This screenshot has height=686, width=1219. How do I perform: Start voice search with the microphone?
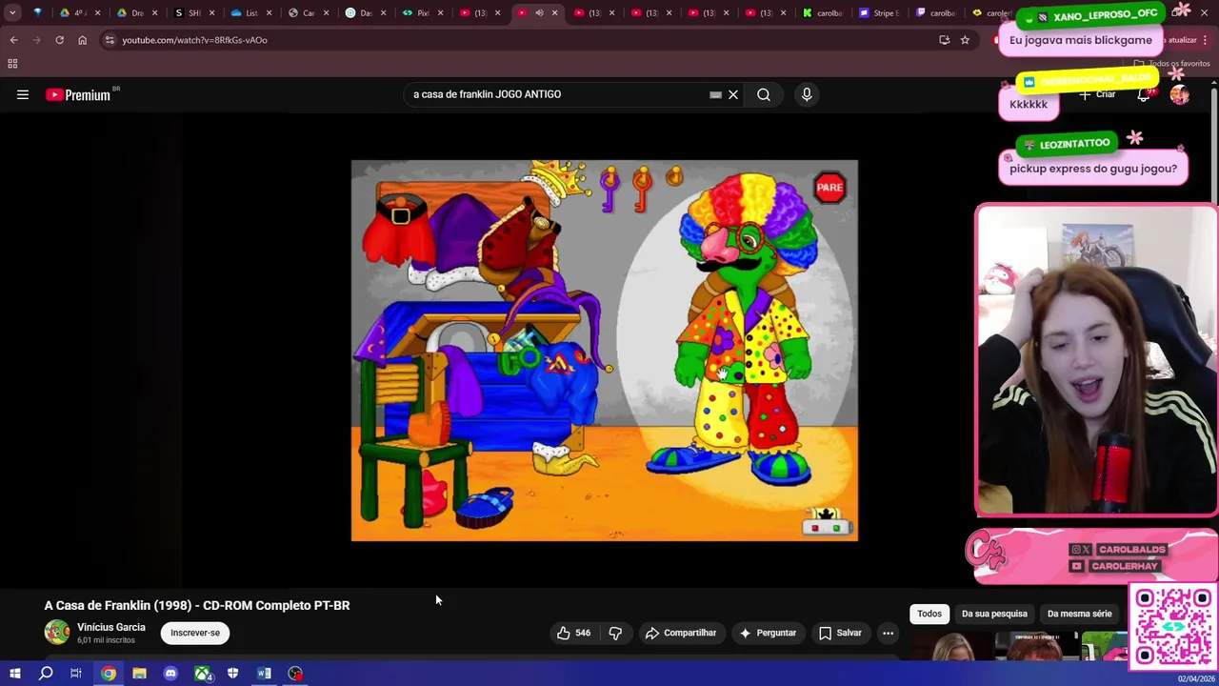point(807,94)
